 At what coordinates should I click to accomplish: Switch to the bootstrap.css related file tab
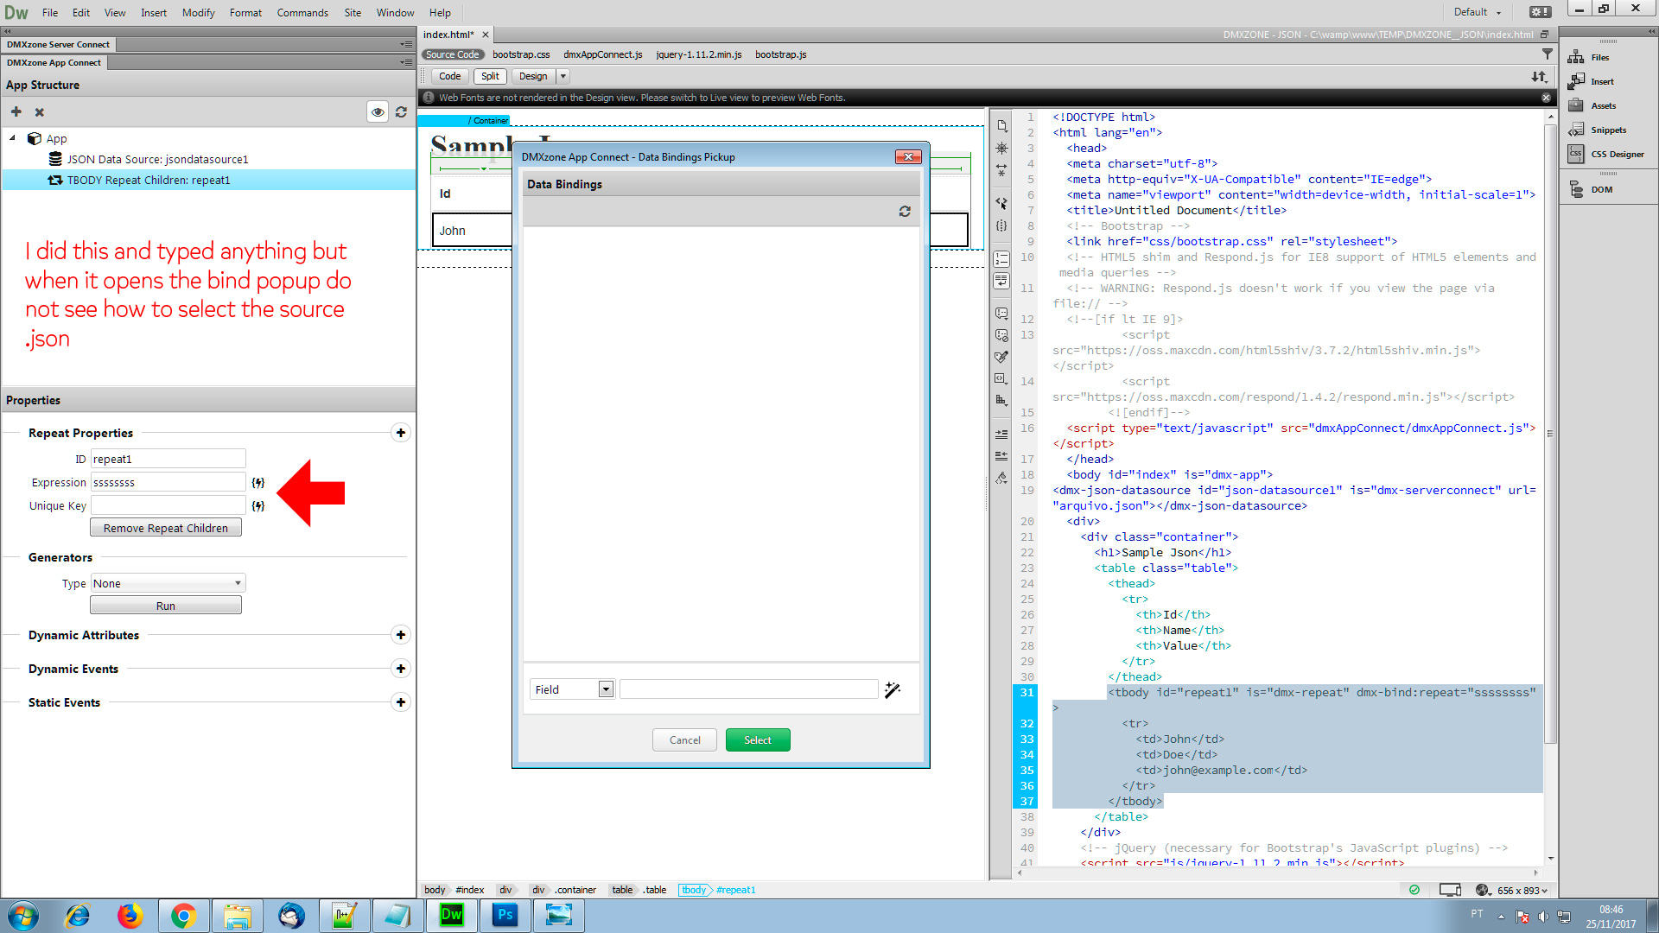click(521, 54)
